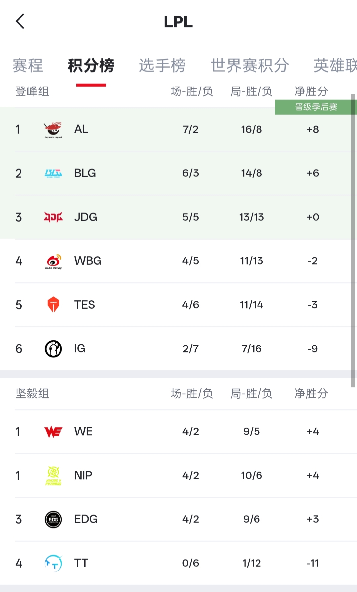Click the 晋级季后赛 green label

(x=316, y=107)
